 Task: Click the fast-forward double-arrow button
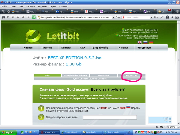point(28,17)
